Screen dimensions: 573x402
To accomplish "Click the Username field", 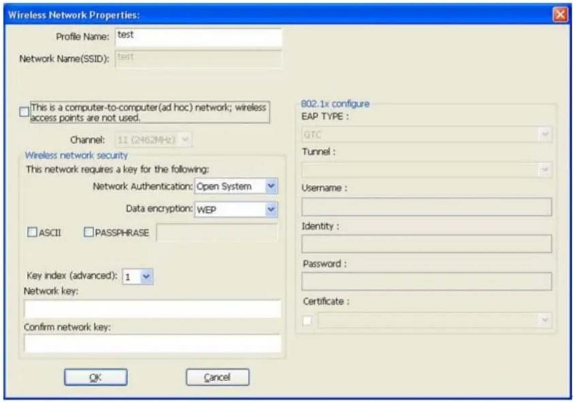I will (x=427, y=207).
